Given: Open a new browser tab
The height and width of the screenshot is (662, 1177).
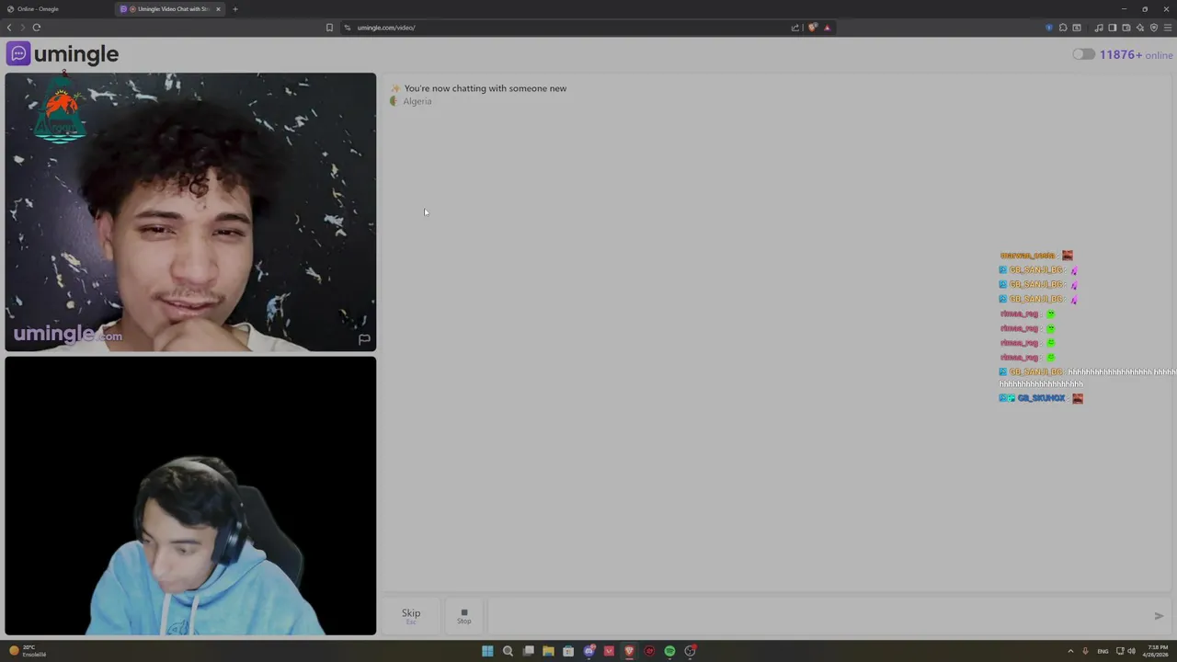Looking at the screenshot, I should click(234, 9).
